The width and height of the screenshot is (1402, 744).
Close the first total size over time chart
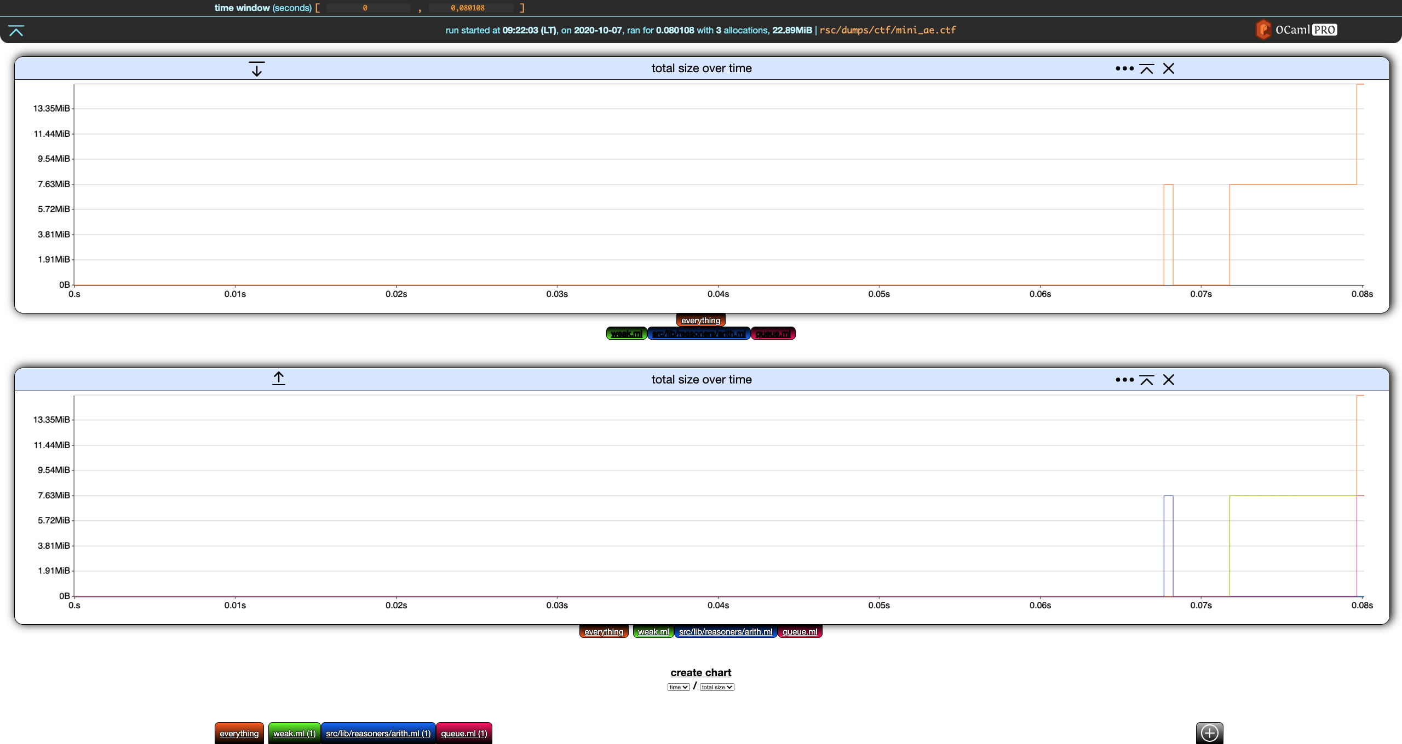coord(1169,68)
